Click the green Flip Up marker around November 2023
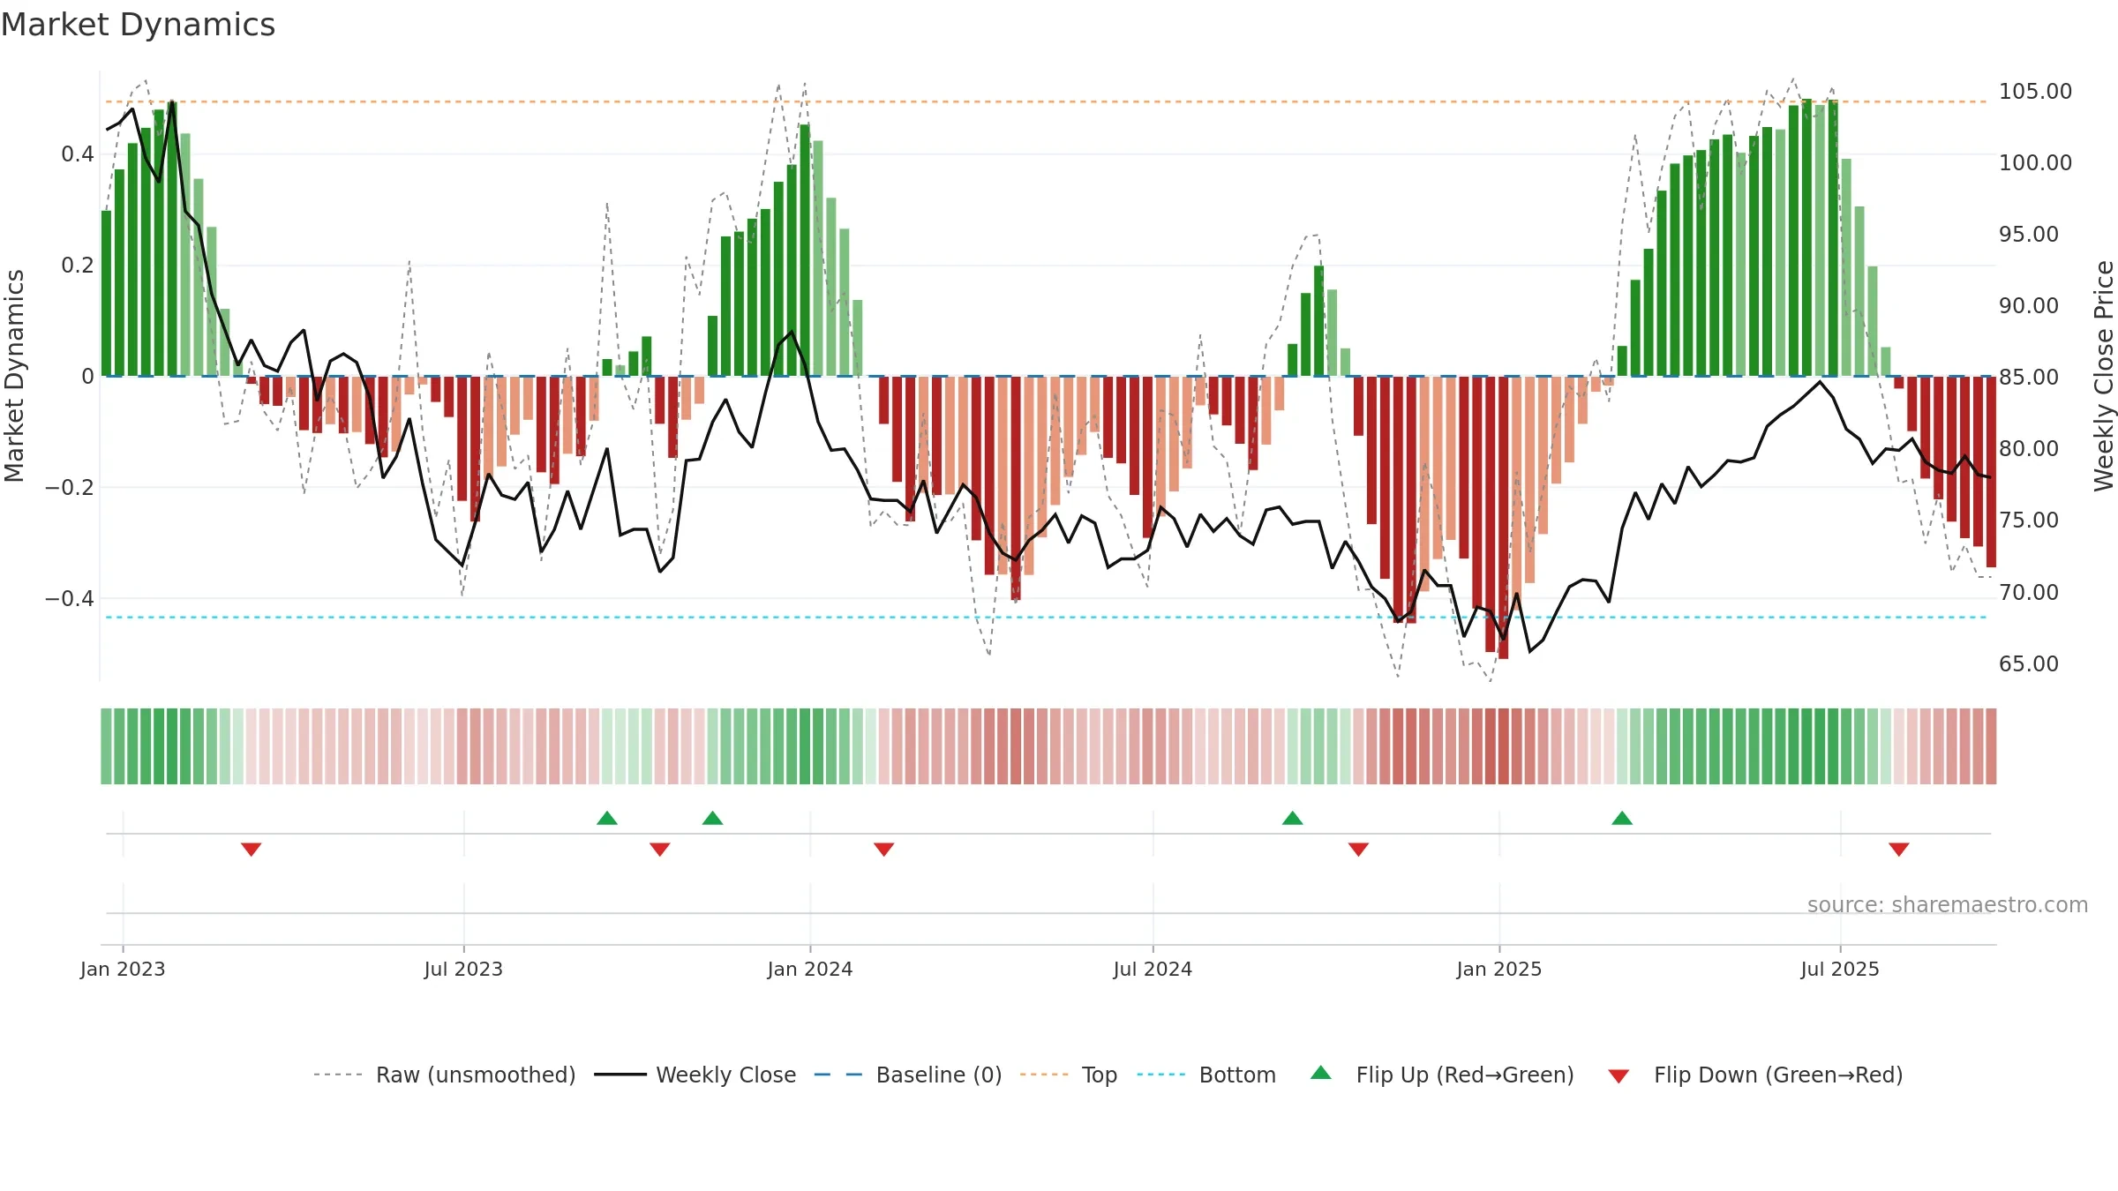Screen dimensions: 2118x1191 pos(713,818)
